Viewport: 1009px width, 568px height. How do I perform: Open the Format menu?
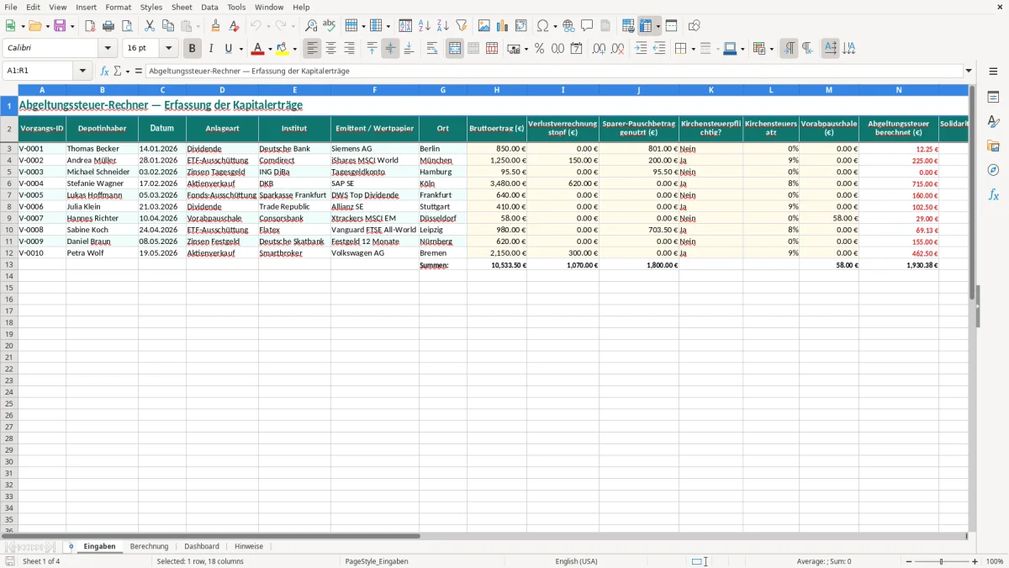coord(119,7)
